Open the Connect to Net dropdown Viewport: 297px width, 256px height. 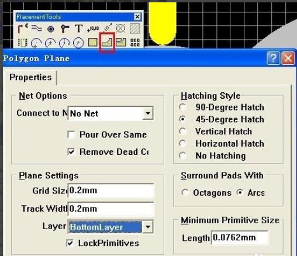(148, 113)
